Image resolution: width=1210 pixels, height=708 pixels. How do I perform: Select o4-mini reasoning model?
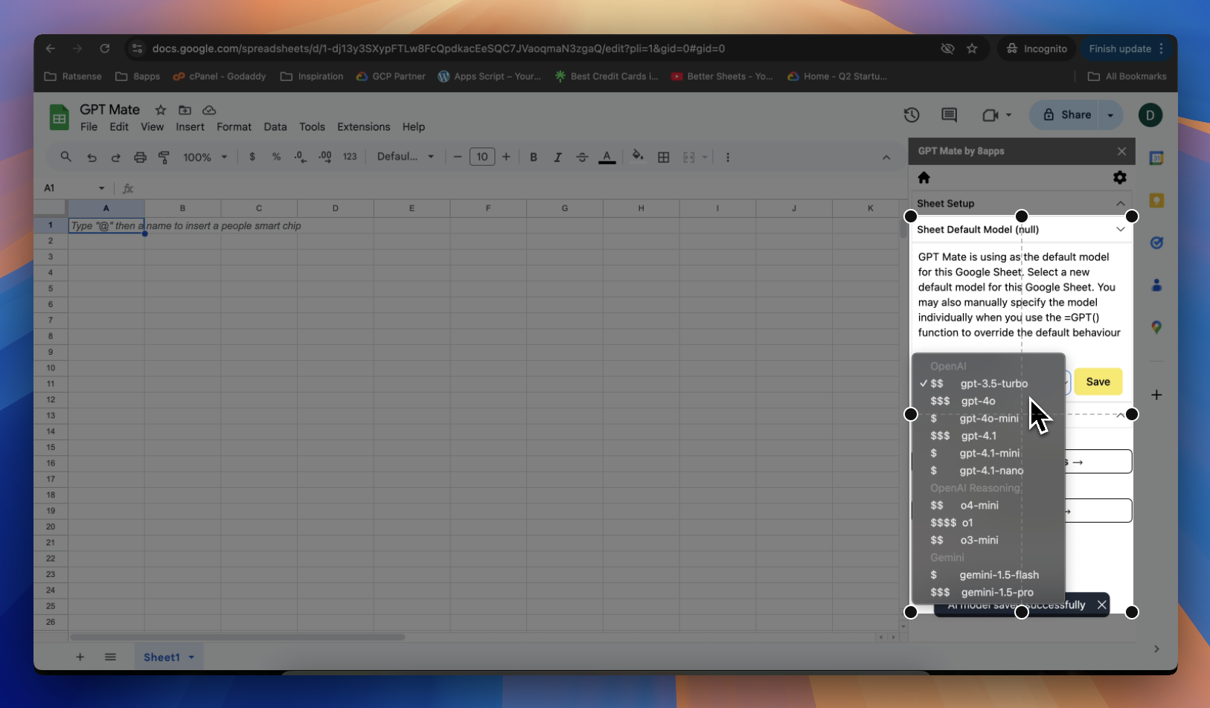point(988,505)
